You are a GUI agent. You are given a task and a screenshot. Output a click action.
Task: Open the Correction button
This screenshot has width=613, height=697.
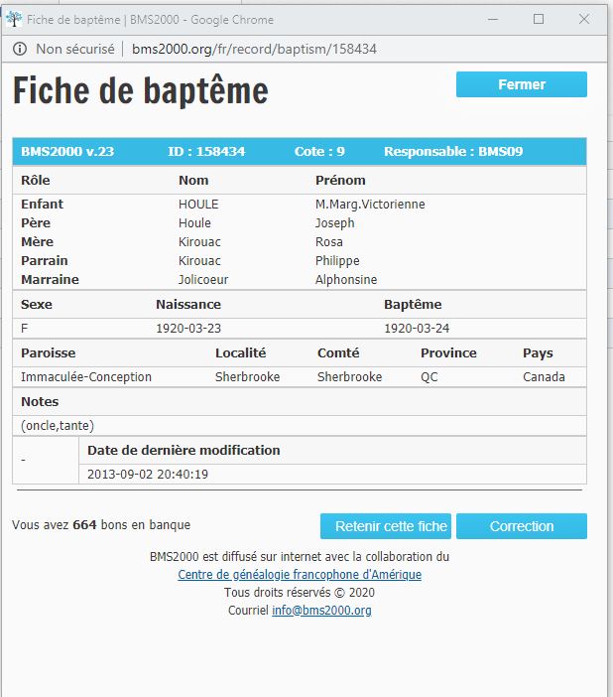coord(521,526)
